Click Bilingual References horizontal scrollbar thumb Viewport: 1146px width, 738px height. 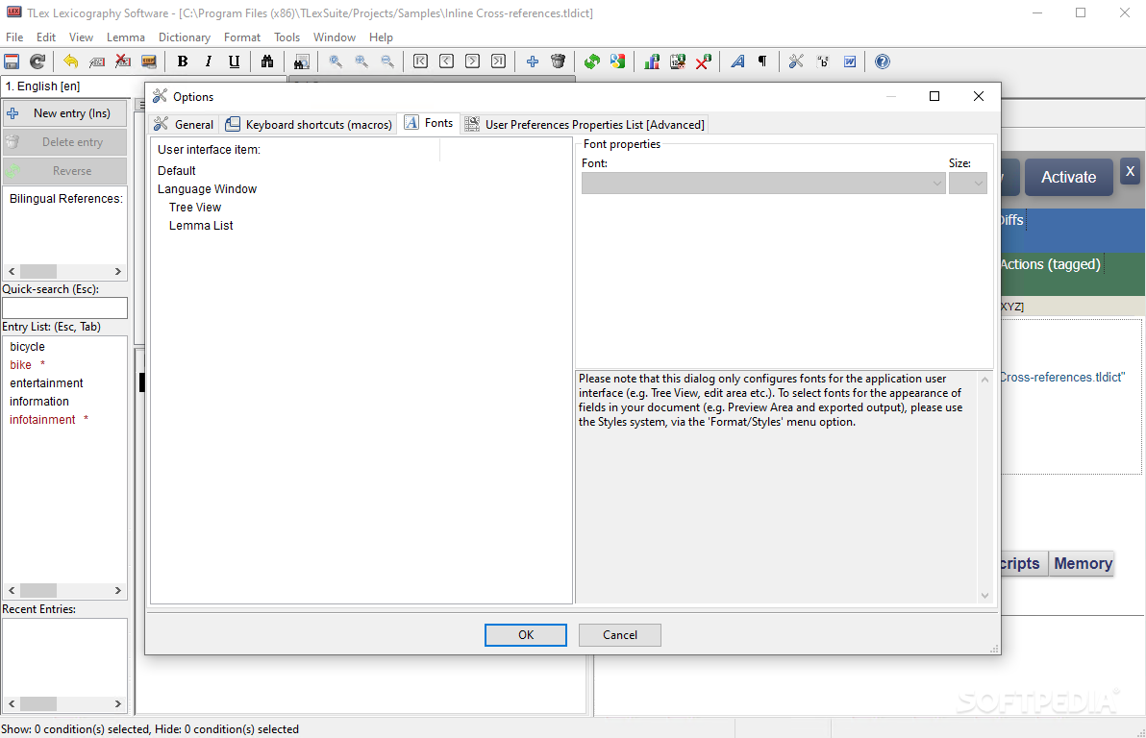(x=38, y=271)
